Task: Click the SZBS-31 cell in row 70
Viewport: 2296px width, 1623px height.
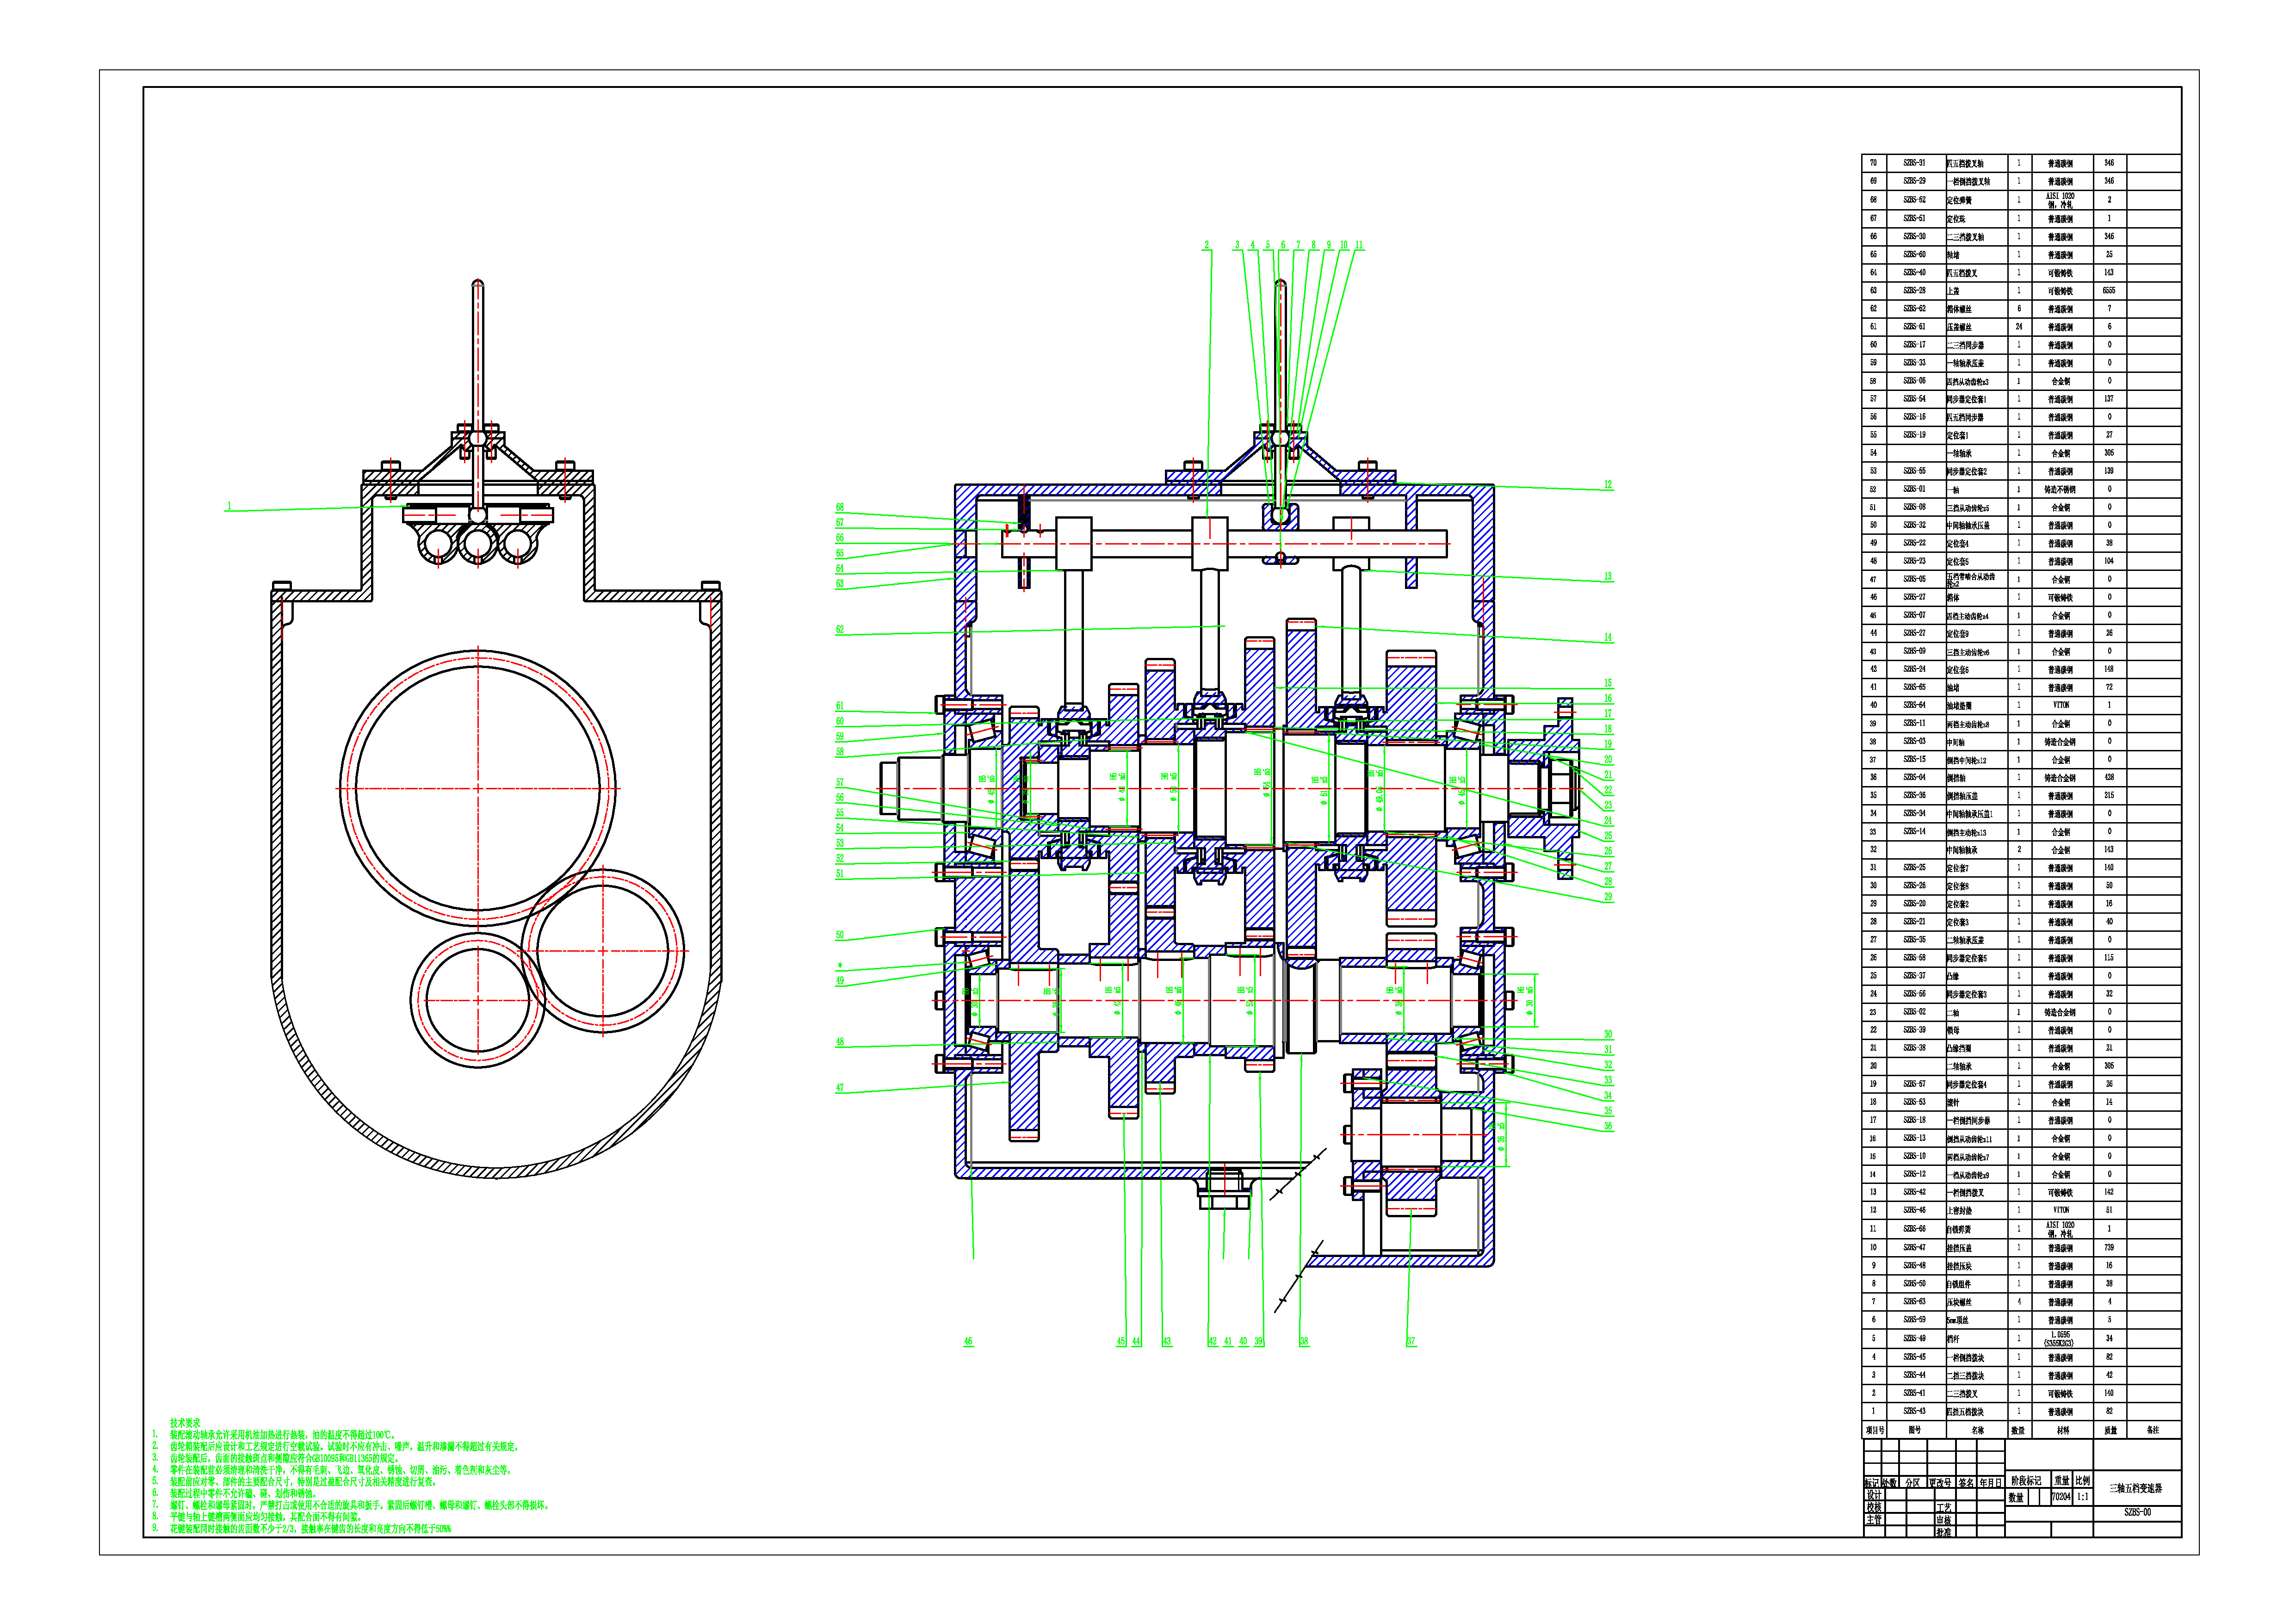Action: pos(1914,163)
